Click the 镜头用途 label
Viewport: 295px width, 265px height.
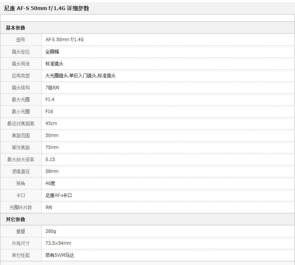[21, 64]
